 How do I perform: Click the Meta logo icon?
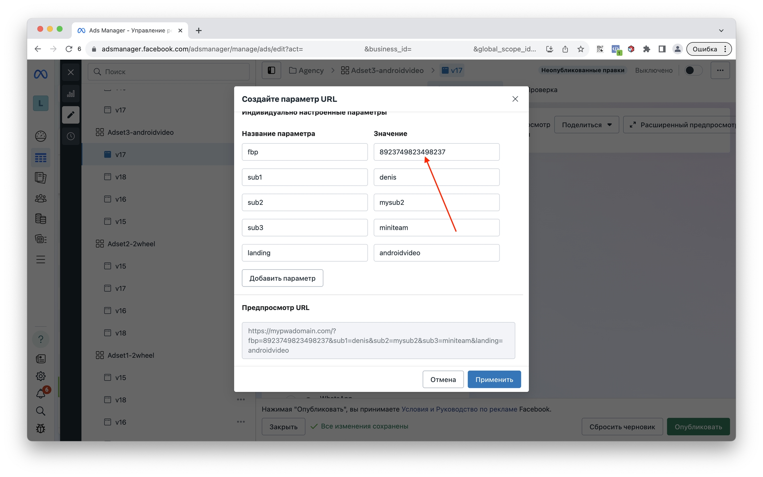(40, 74)
